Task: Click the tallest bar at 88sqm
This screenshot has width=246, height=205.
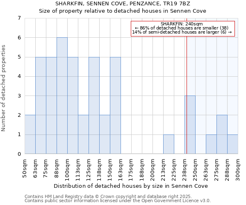Action: click(62, 96)
